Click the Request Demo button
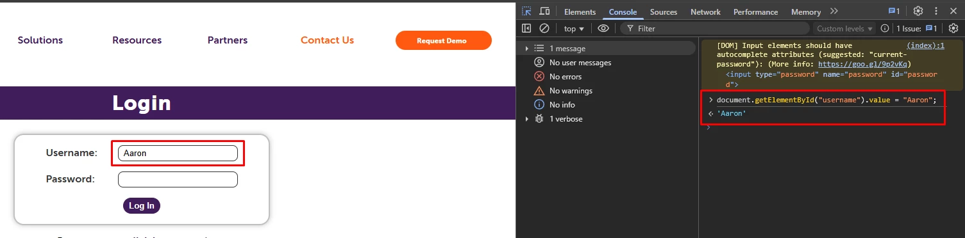965x238 pixels. [444, 40]
